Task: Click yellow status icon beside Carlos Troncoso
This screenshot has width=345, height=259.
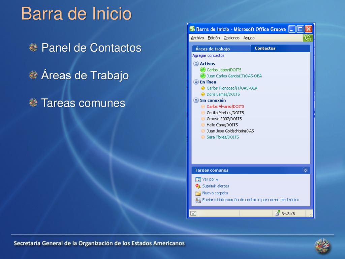Action: coord(203,88)
